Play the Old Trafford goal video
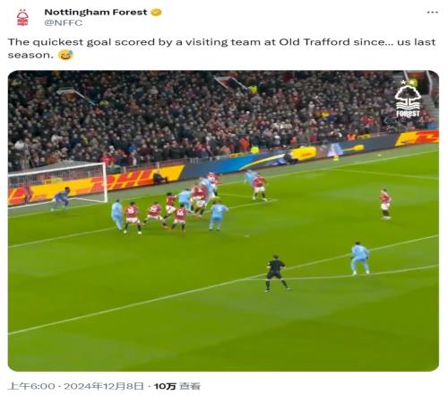 223,221
